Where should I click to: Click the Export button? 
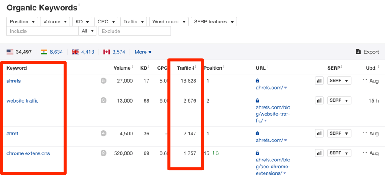click(x=367, y=52)
